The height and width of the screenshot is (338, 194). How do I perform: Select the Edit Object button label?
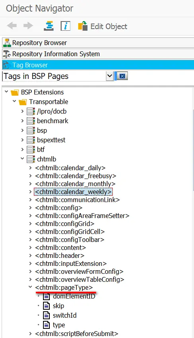pyautogui.click(x=109, y=26)
